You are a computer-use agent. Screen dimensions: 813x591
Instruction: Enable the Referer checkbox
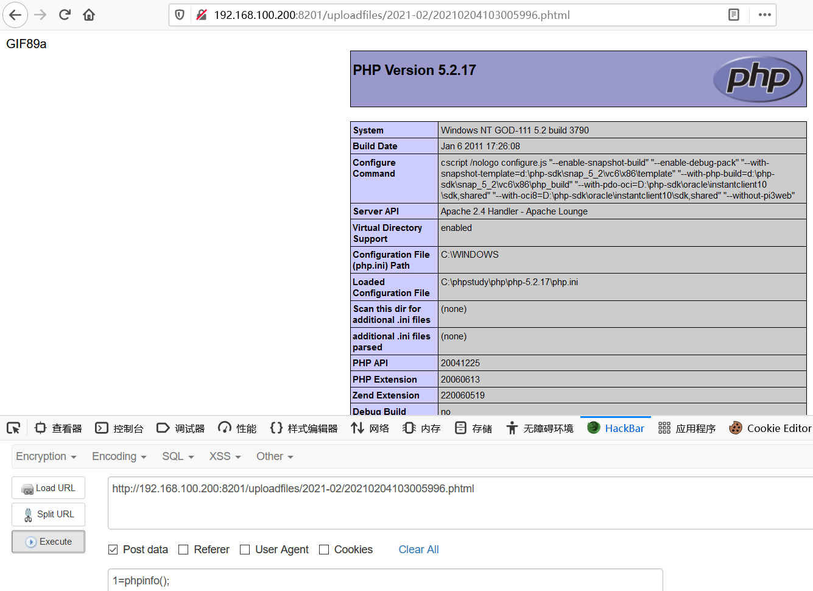click(183, 550)
